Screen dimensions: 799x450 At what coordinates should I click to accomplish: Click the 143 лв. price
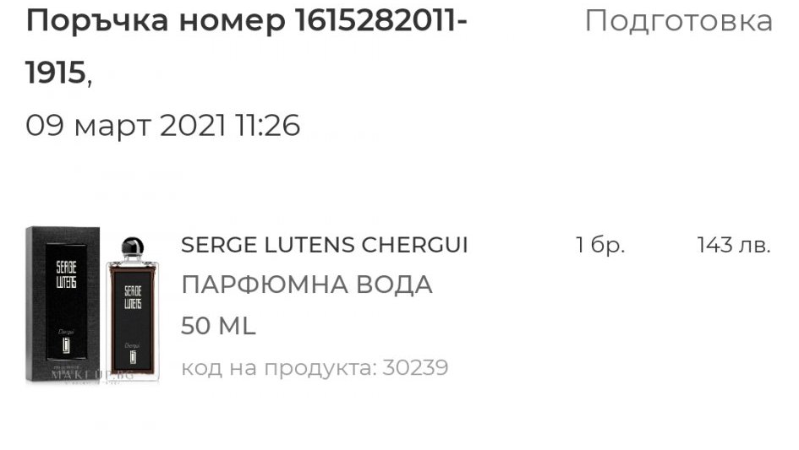pyautogui.click(x=734, y=245)
